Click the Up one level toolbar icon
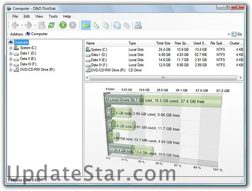Screen dimensions: 252x191 [42, 25]
